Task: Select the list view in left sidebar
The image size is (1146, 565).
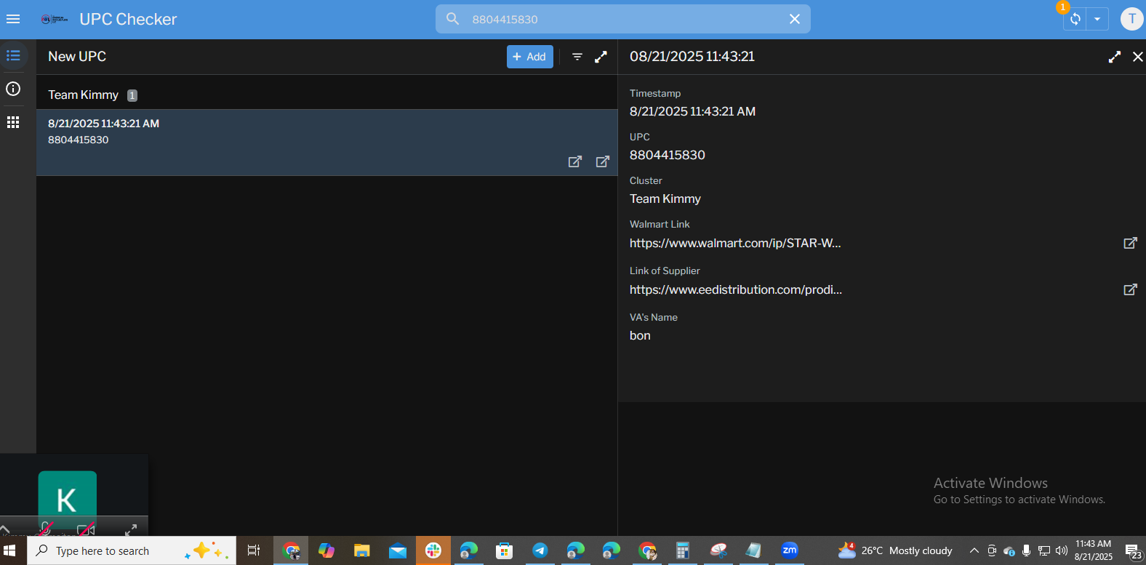Action: click(x=13, y=55)
